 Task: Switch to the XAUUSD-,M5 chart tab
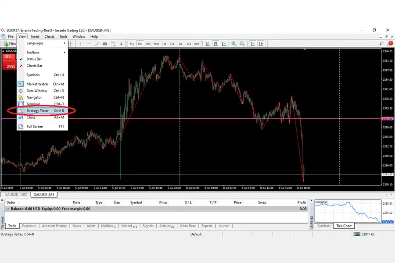(44, 195)
